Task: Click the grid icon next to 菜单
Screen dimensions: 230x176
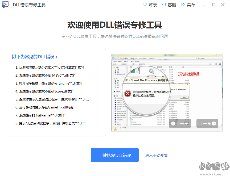Action: pos(183,5)
